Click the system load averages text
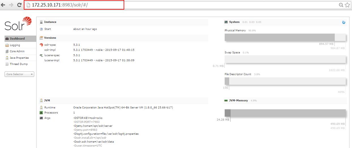 coord(252,22)
